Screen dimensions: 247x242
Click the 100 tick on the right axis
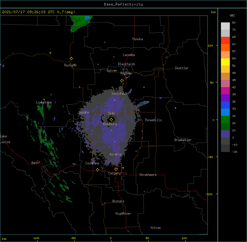[x=210, y=45]
